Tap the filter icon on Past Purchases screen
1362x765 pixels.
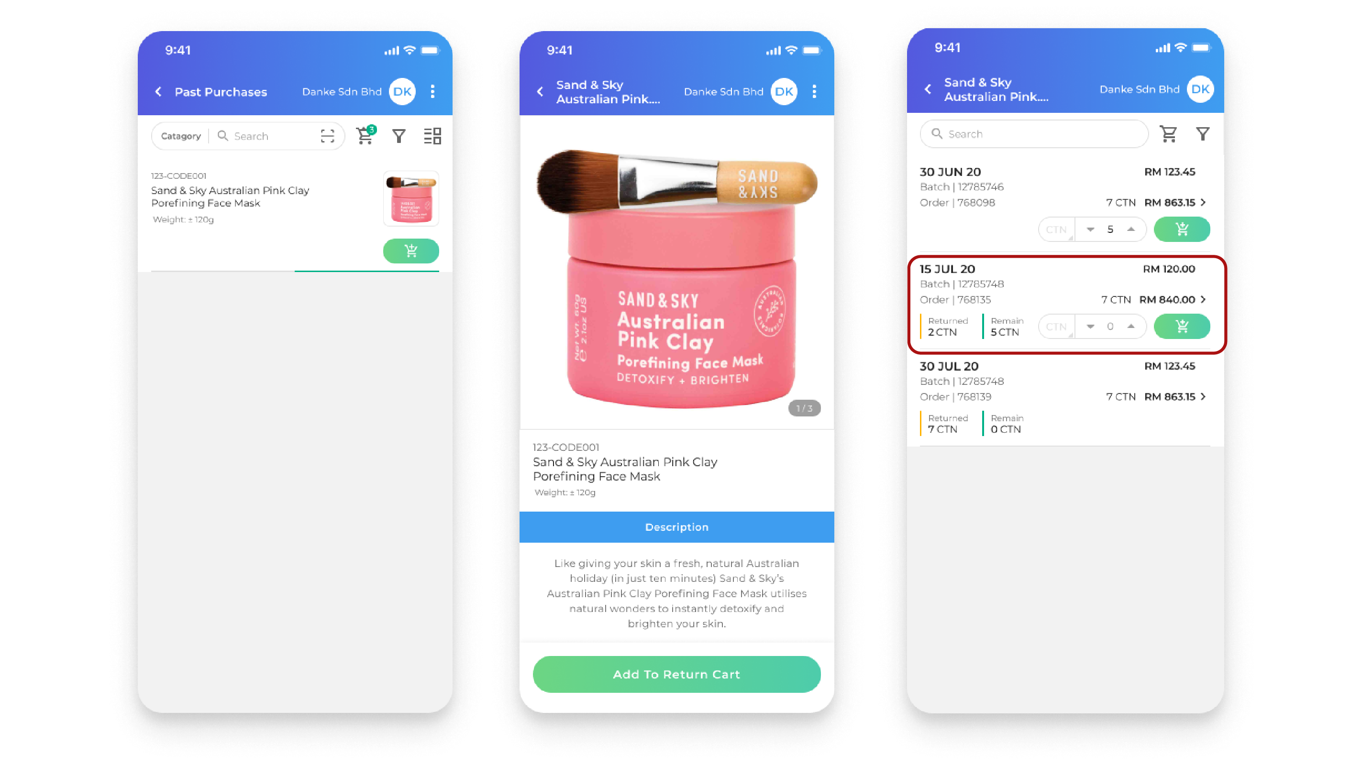click(x=399, y=136)
